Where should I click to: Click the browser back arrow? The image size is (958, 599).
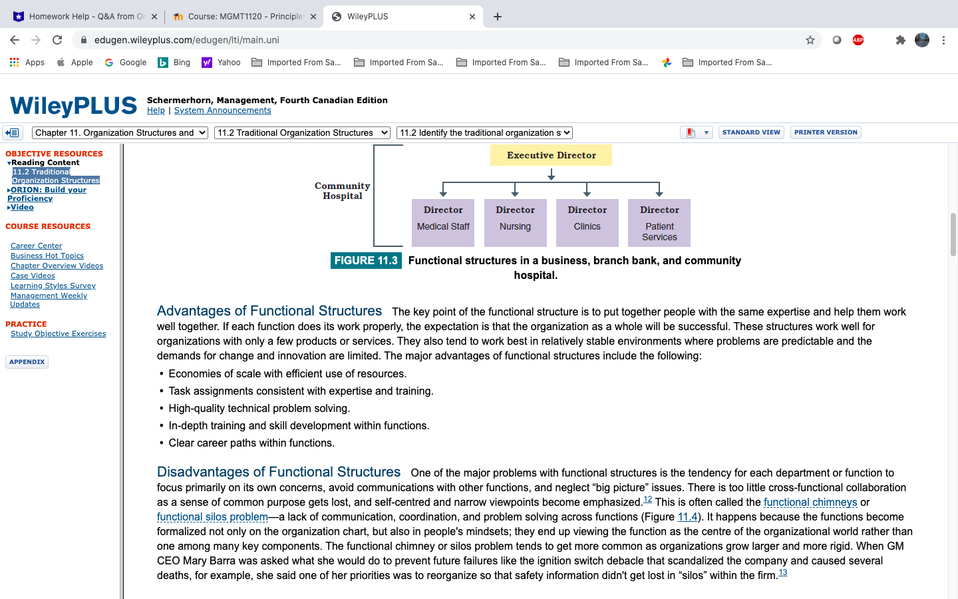tap(15, 40)
